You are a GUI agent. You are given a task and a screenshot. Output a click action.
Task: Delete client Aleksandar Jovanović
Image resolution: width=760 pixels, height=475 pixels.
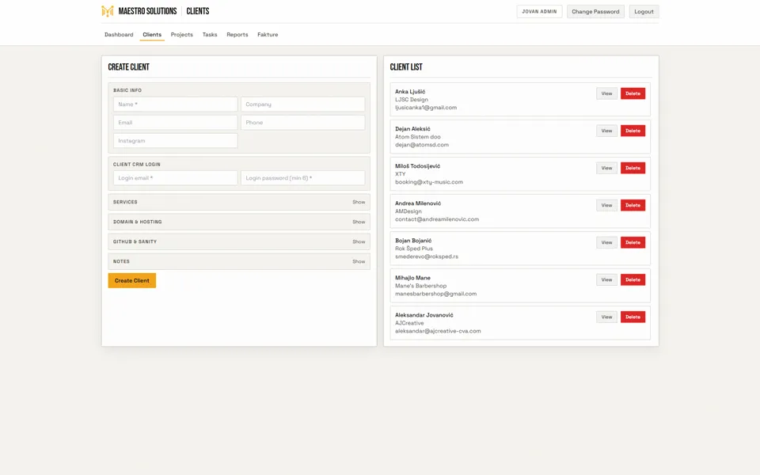click(x=633, y=317)
